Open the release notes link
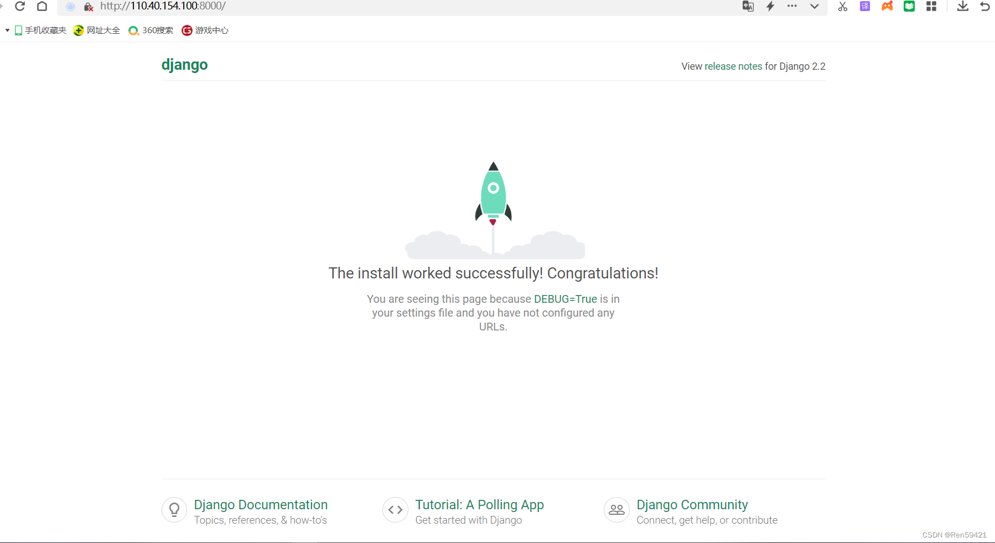995x543 pixels. click(x=733, y=66)
